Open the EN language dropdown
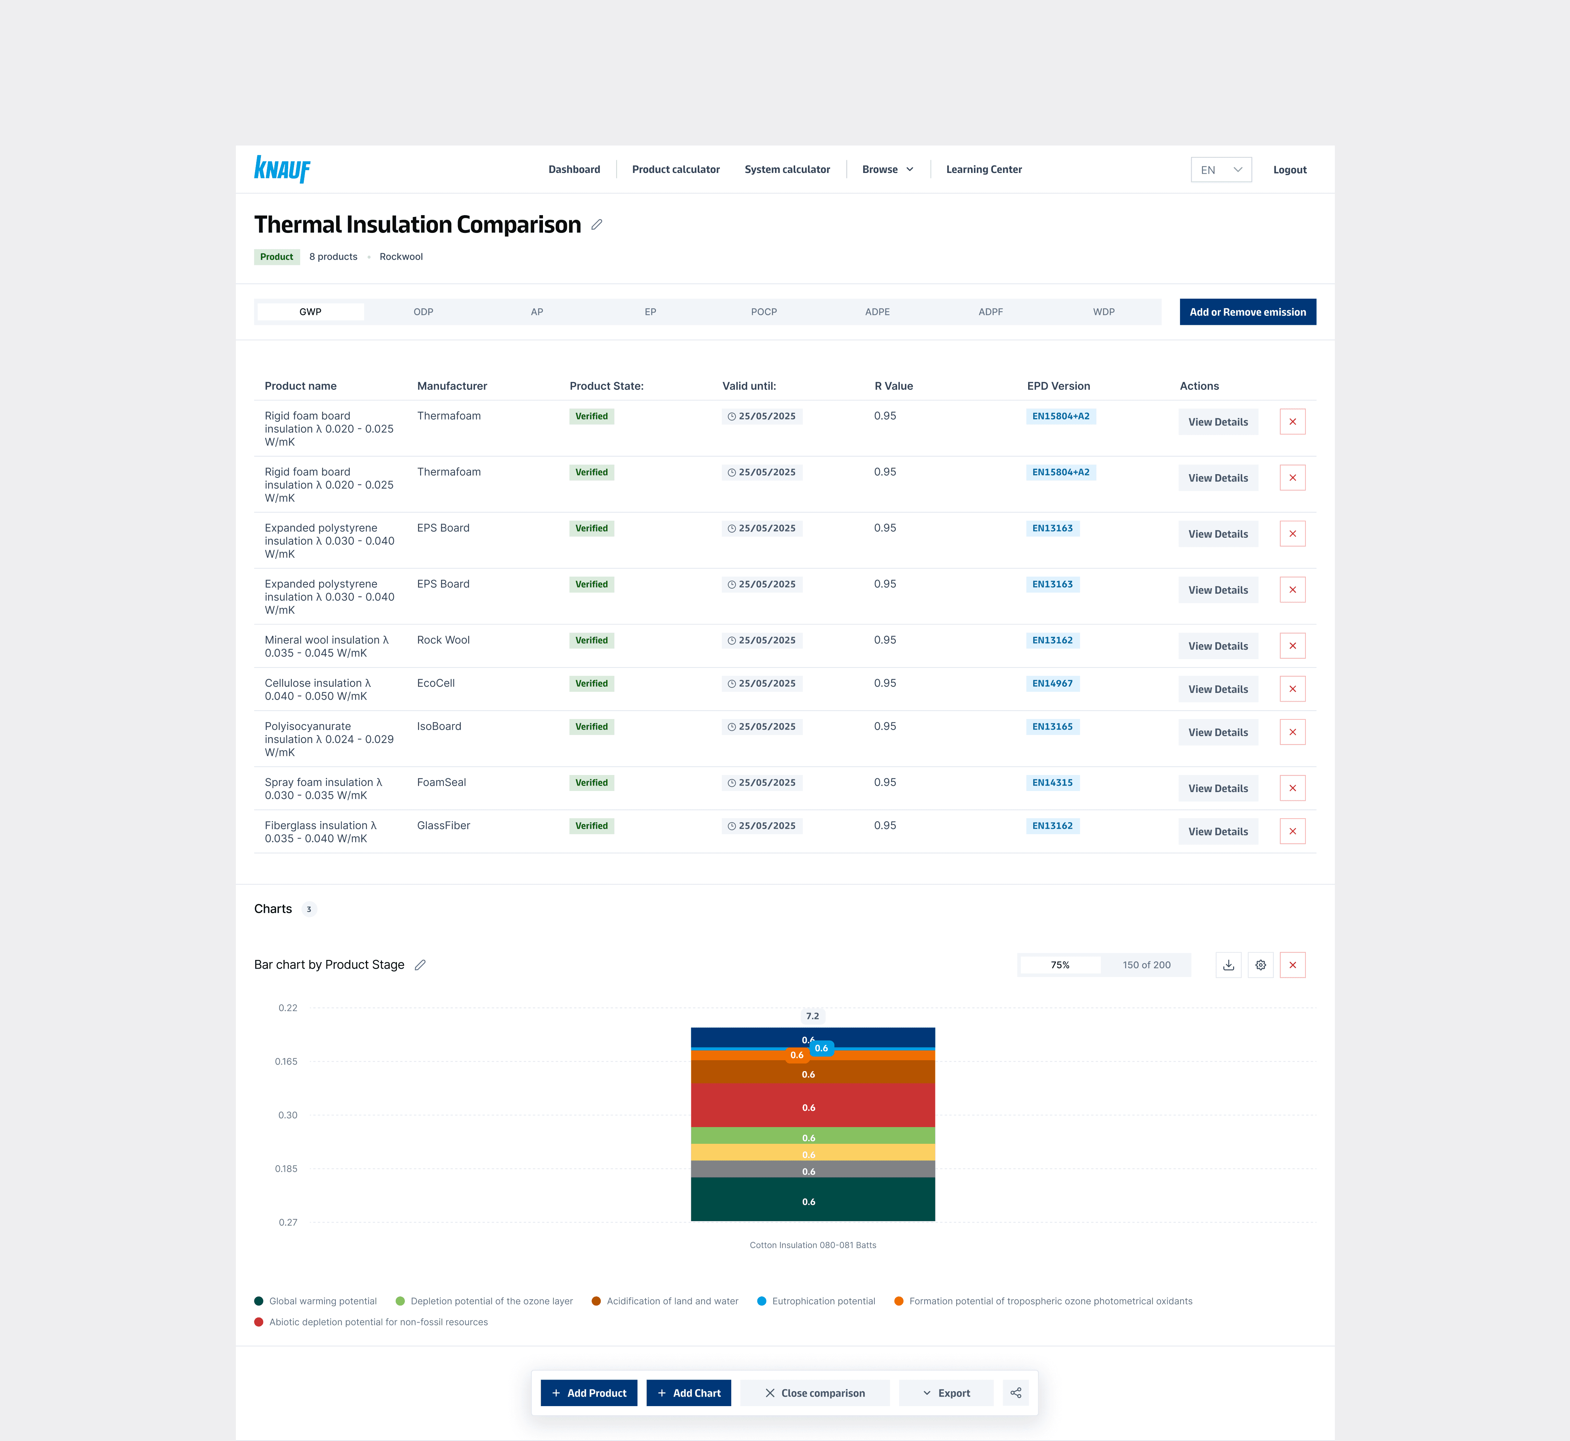The width and height of the screenshot is (1570, 1441). point(1221,170)
